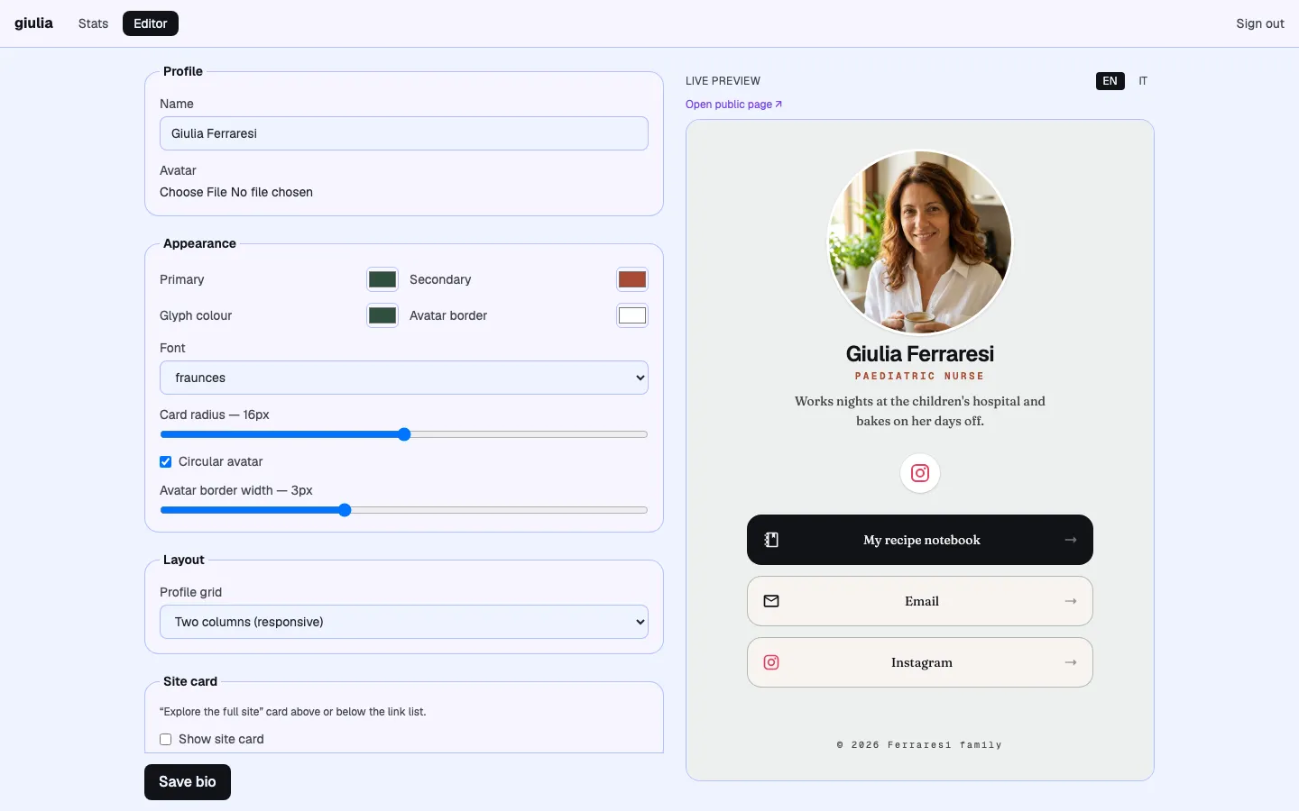Toggle the Circular avatar checkbox

[166, 461]
